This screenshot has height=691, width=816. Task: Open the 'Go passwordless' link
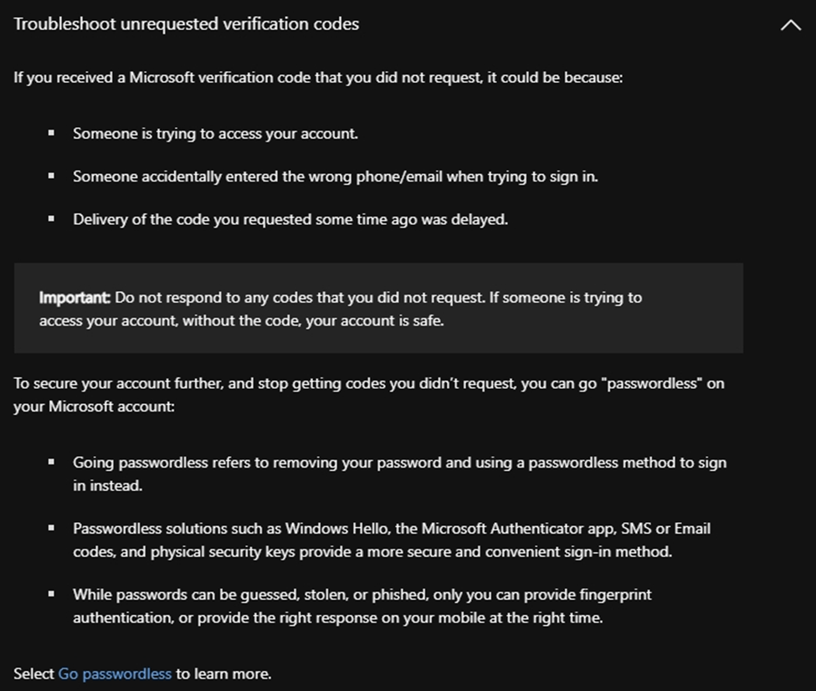click(x=115, y=673)
